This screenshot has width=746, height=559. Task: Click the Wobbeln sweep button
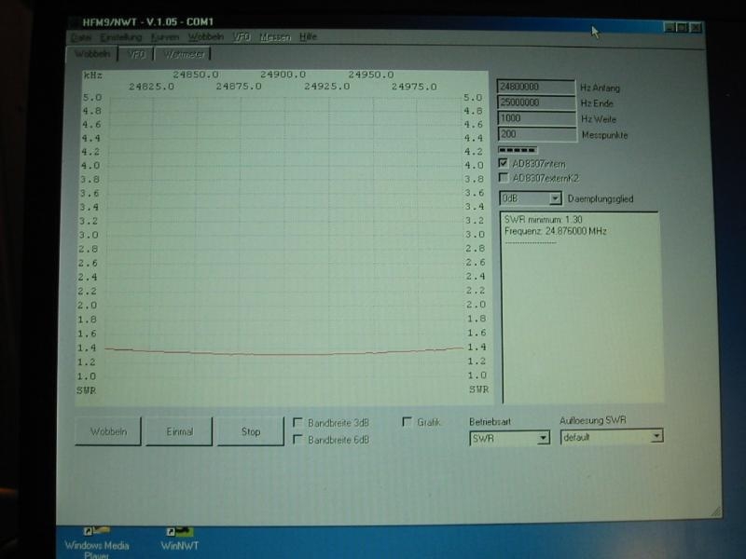coord(108,431)
